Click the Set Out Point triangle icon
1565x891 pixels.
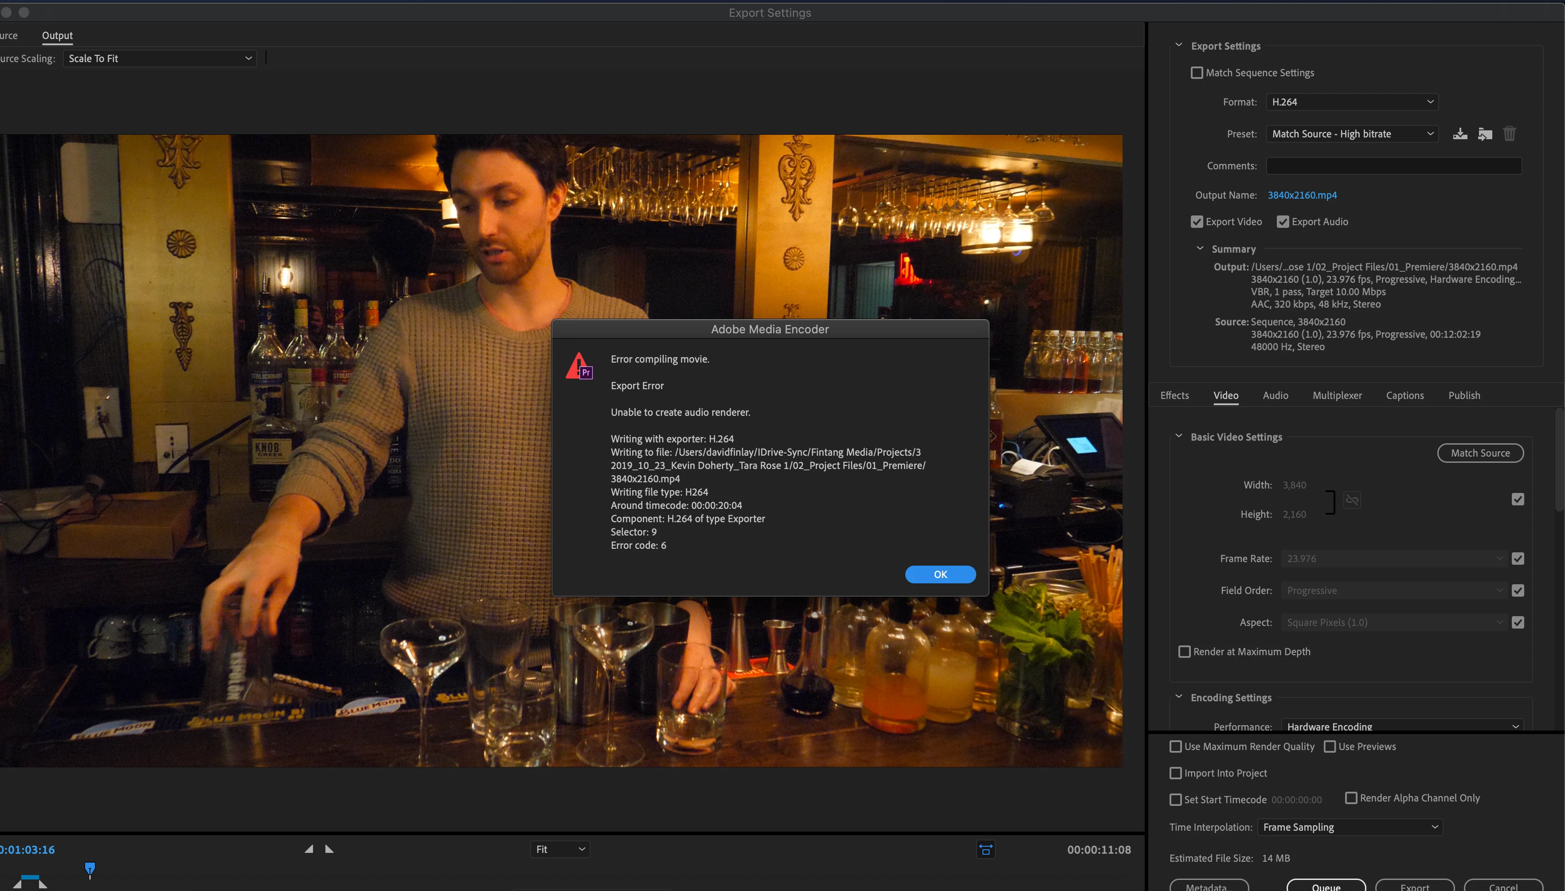pos(329,849)
